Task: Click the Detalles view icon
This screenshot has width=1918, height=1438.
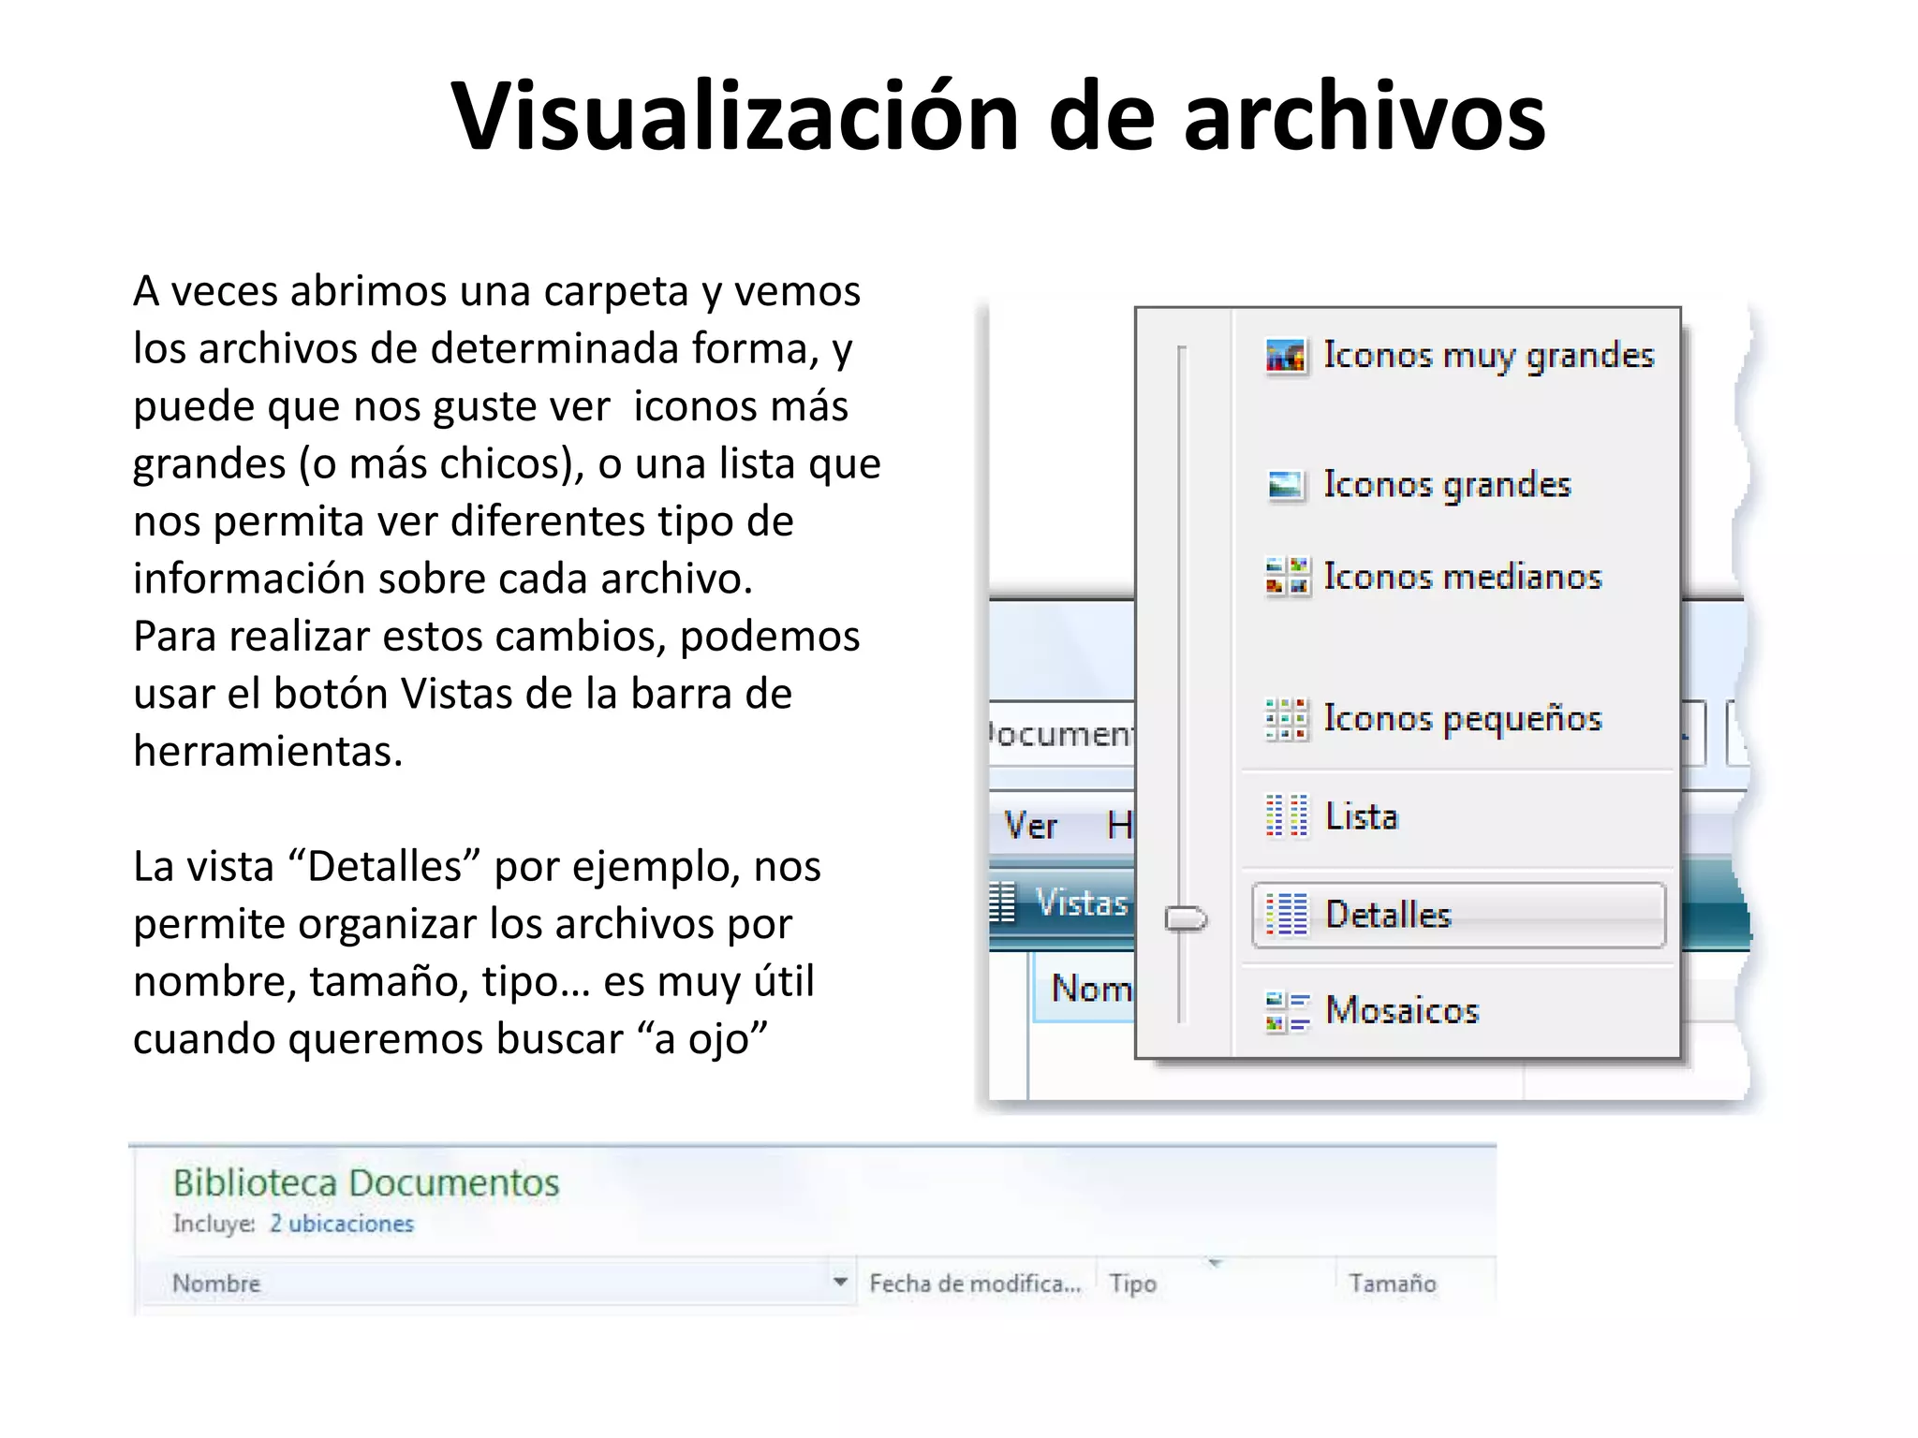Action: coord(1287,915)
